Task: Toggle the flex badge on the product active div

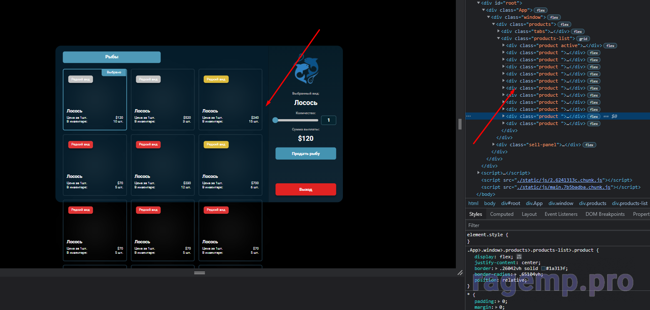Action: 610,45
